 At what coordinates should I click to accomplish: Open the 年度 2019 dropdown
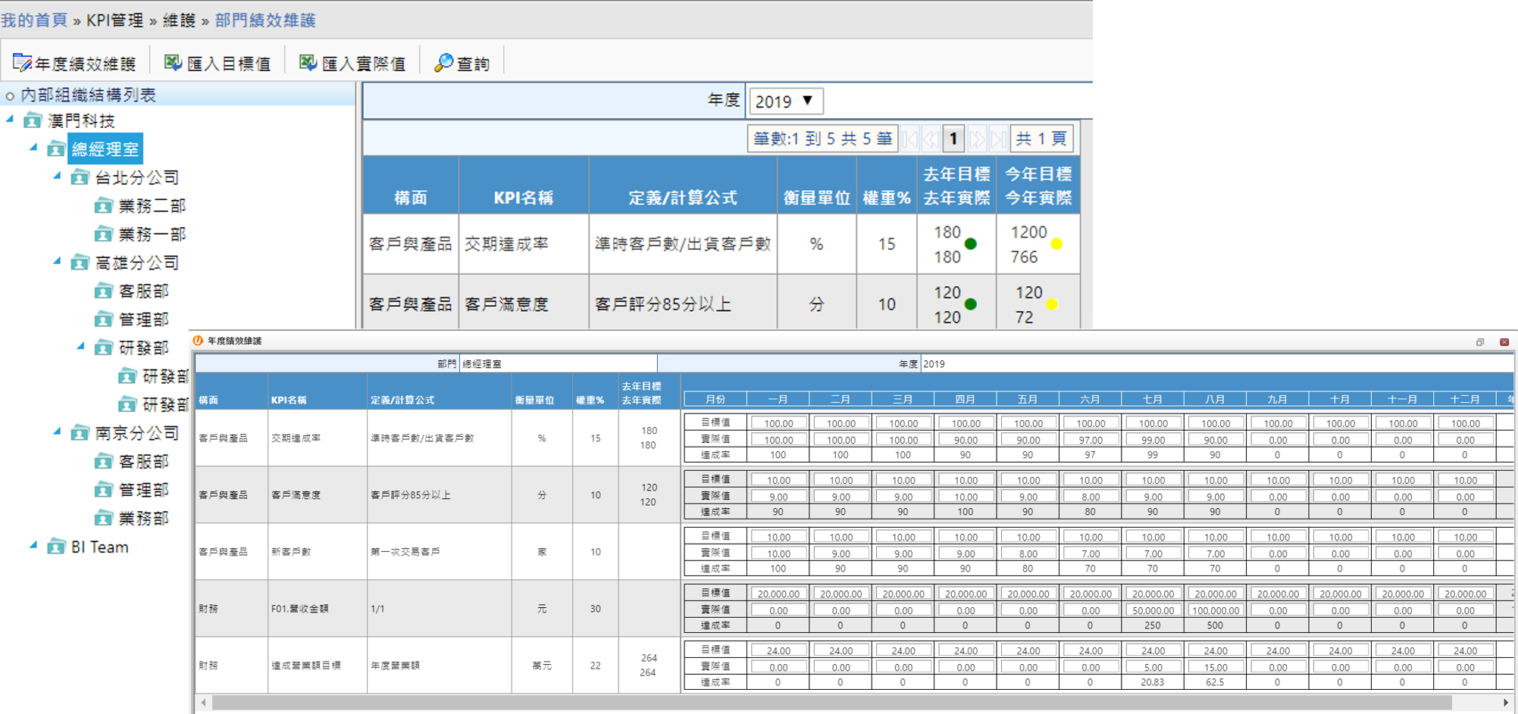[785, 101]
